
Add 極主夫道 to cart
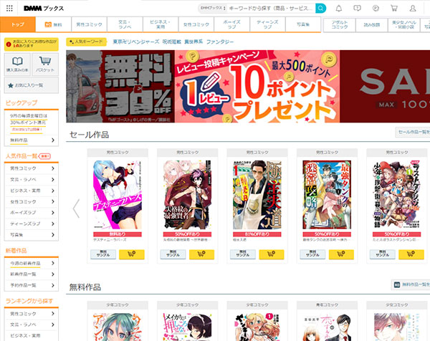(272, 254)
